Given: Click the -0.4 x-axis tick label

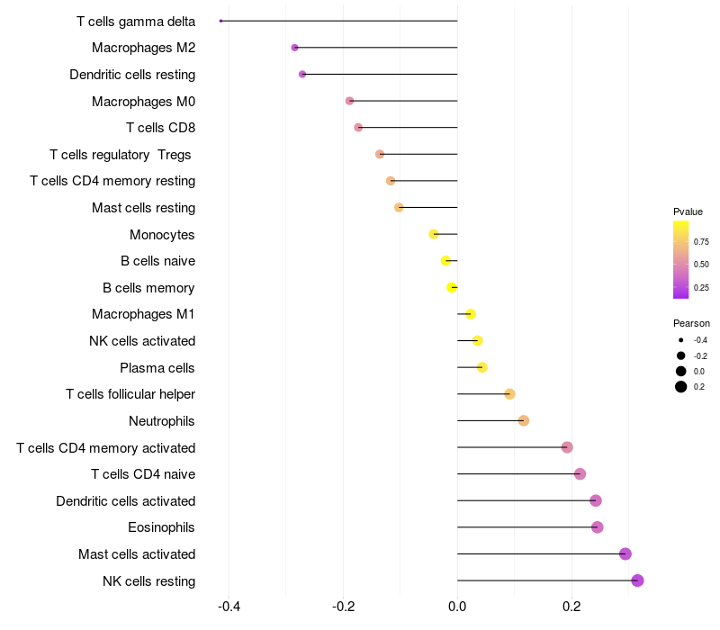Looking at the screenshot, I should pyautogui.click(x=229, y=607).
